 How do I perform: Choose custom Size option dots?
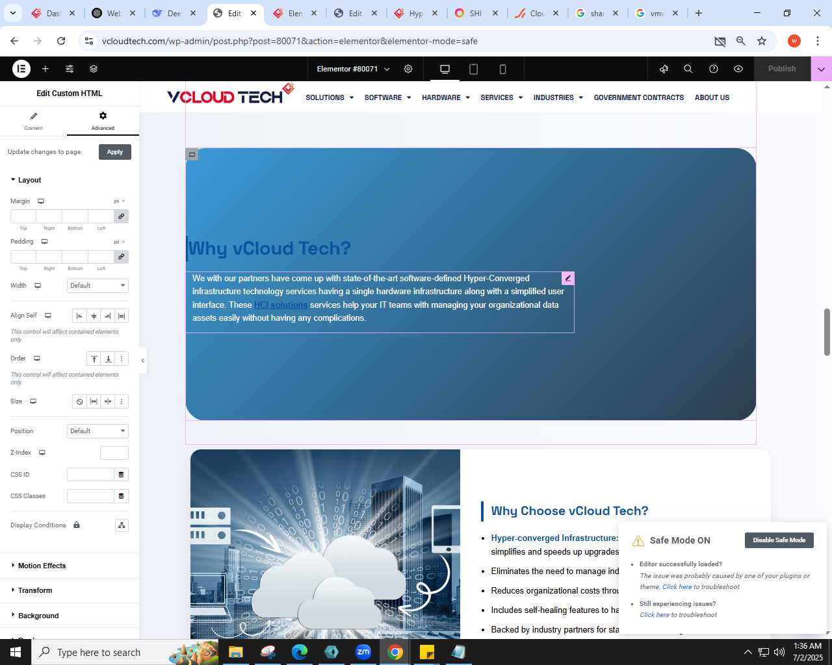(x=122, y=401)
